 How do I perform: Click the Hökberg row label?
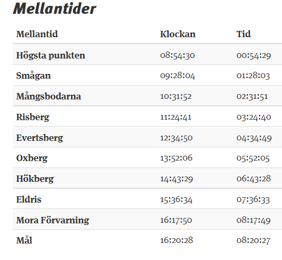pos(35,179)
